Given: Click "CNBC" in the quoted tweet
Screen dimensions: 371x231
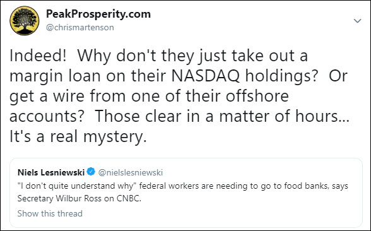Looking at the screenshot, I should click(129, 198).
